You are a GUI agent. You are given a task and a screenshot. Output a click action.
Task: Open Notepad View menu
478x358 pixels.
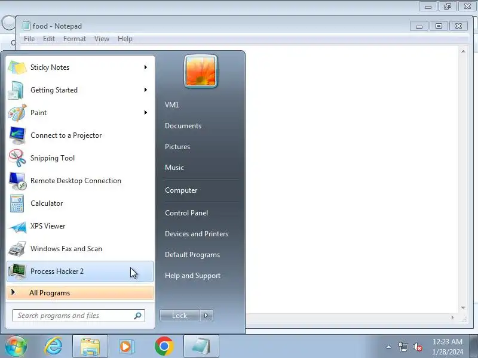point(102,39)
